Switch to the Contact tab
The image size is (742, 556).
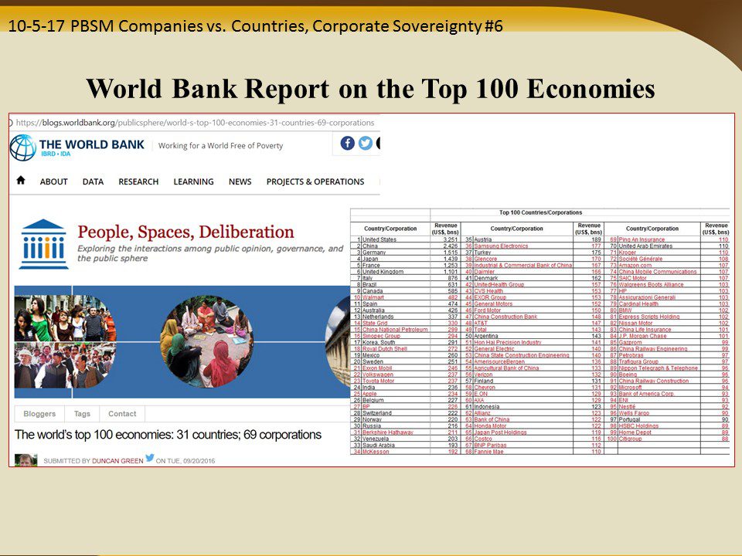click(122, 414)
